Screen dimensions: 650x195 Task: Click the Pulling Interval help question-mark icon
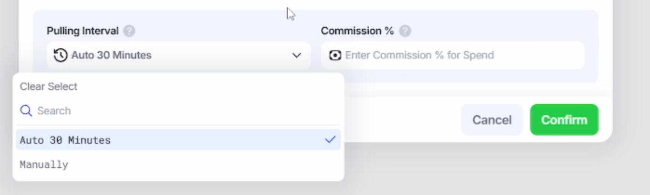129,31
